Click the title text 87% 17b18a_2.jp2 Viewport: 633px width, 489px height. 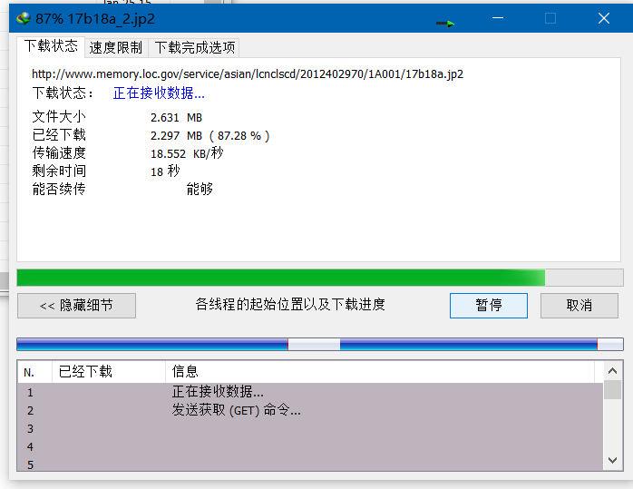tap(95, 19)
